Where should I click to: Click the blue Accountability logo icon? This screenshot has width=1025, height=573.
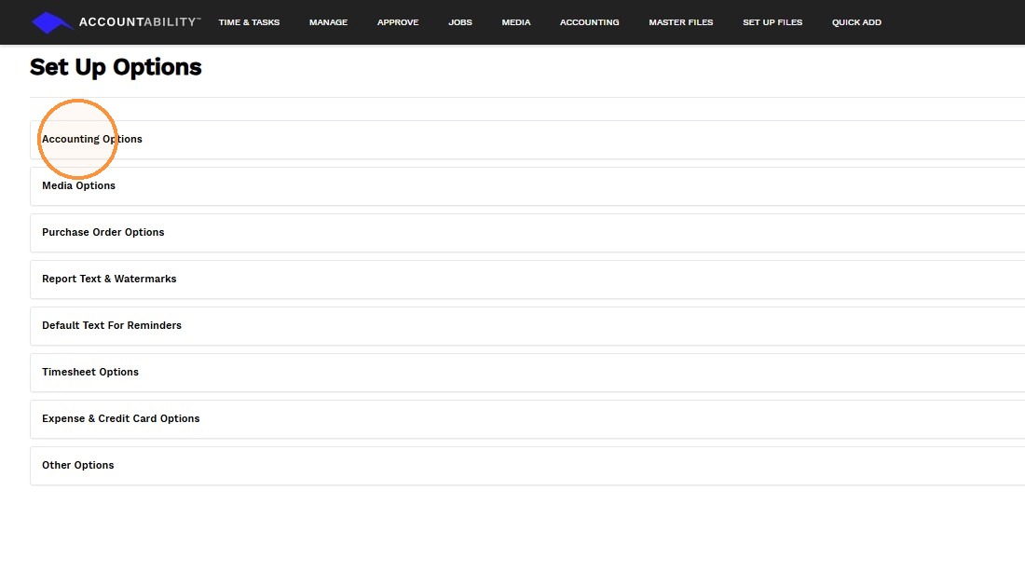point(52,22)
